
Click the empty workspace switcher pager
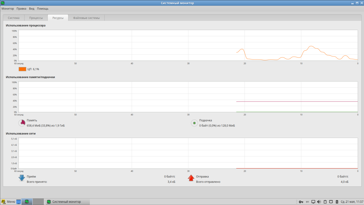coord(38,202)
